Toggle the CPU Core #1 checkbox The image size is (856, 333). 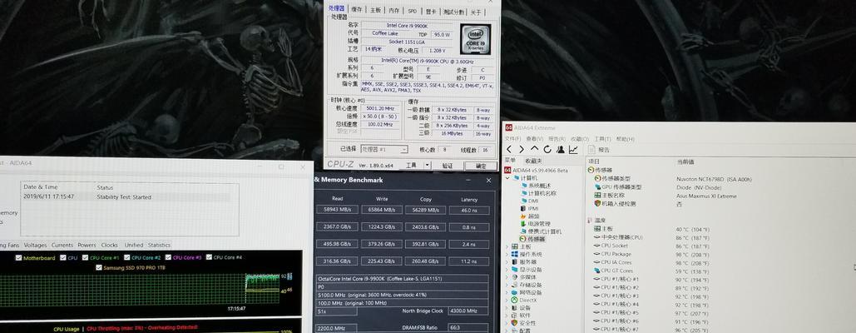coord(86,258)
